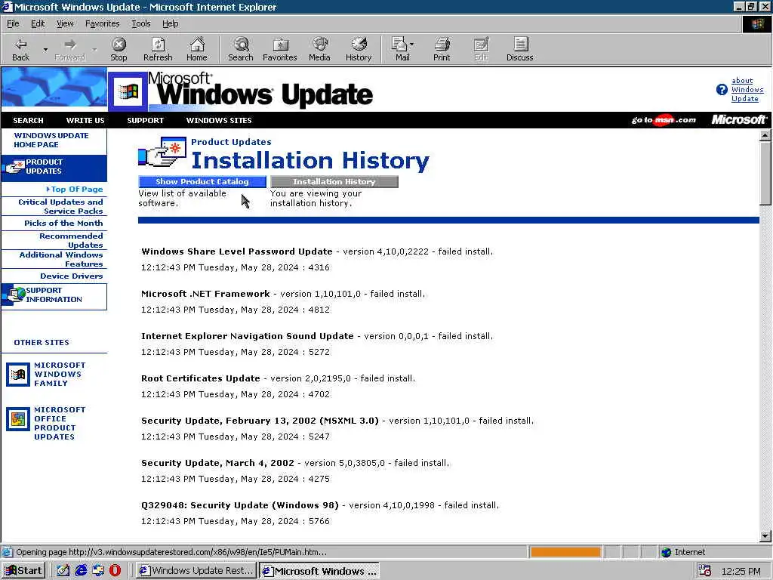Click the notepad quick launch icon

coord(63,571)
